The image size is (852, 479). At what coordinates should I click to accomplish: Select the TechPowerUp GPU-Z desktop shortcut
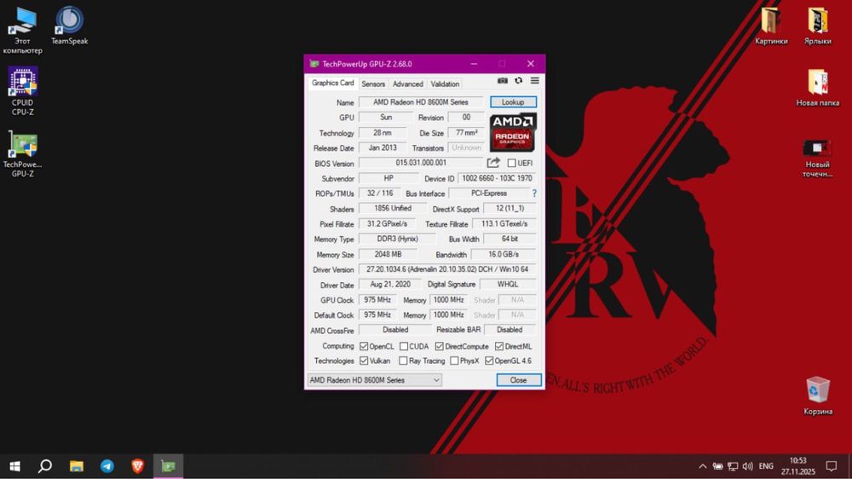click(x=22, y=154)
